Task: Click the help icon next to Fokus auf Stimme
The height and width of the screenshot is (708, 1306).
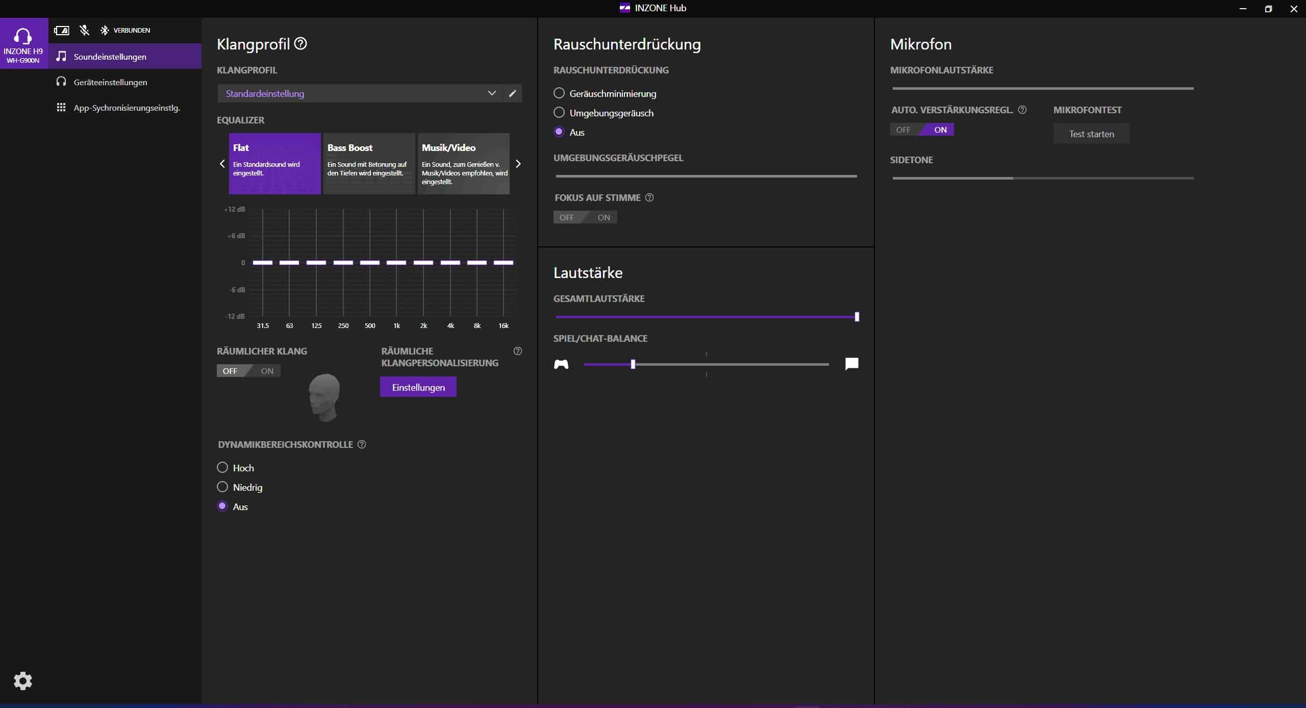Action: (649, 197)
